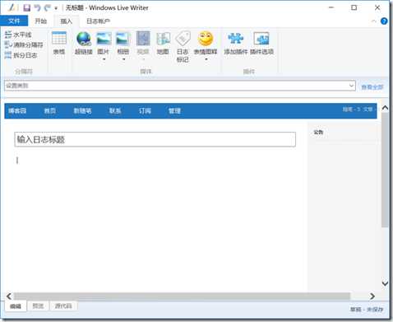
Task: Click the Live Writer pen application icon
Action: tap(12, 7)
